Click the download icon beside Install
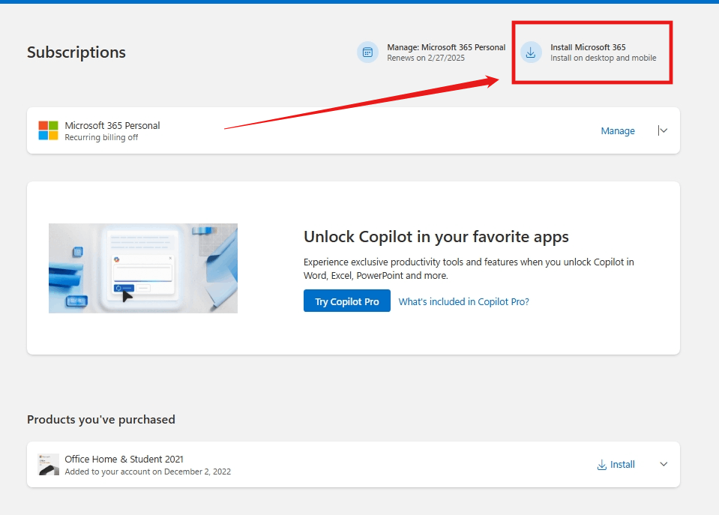The width and height of the screenshot is (719, 515). (x=601, y=465)
